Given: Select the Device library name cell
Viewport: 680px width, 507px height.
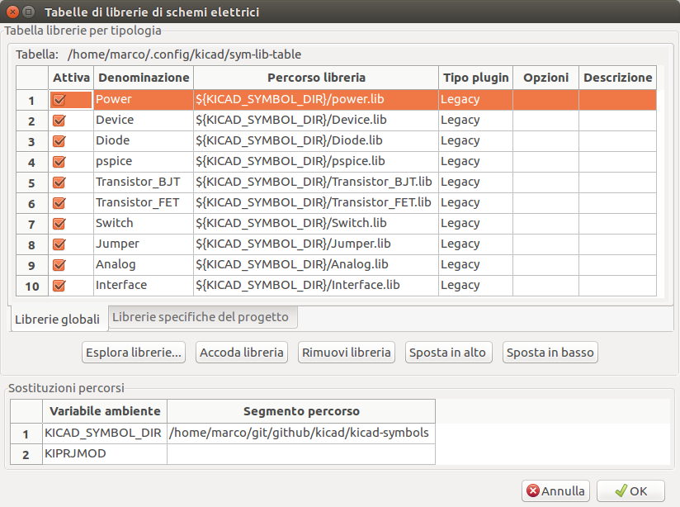Looking at the screenshot, I should [x=144, y=120].
